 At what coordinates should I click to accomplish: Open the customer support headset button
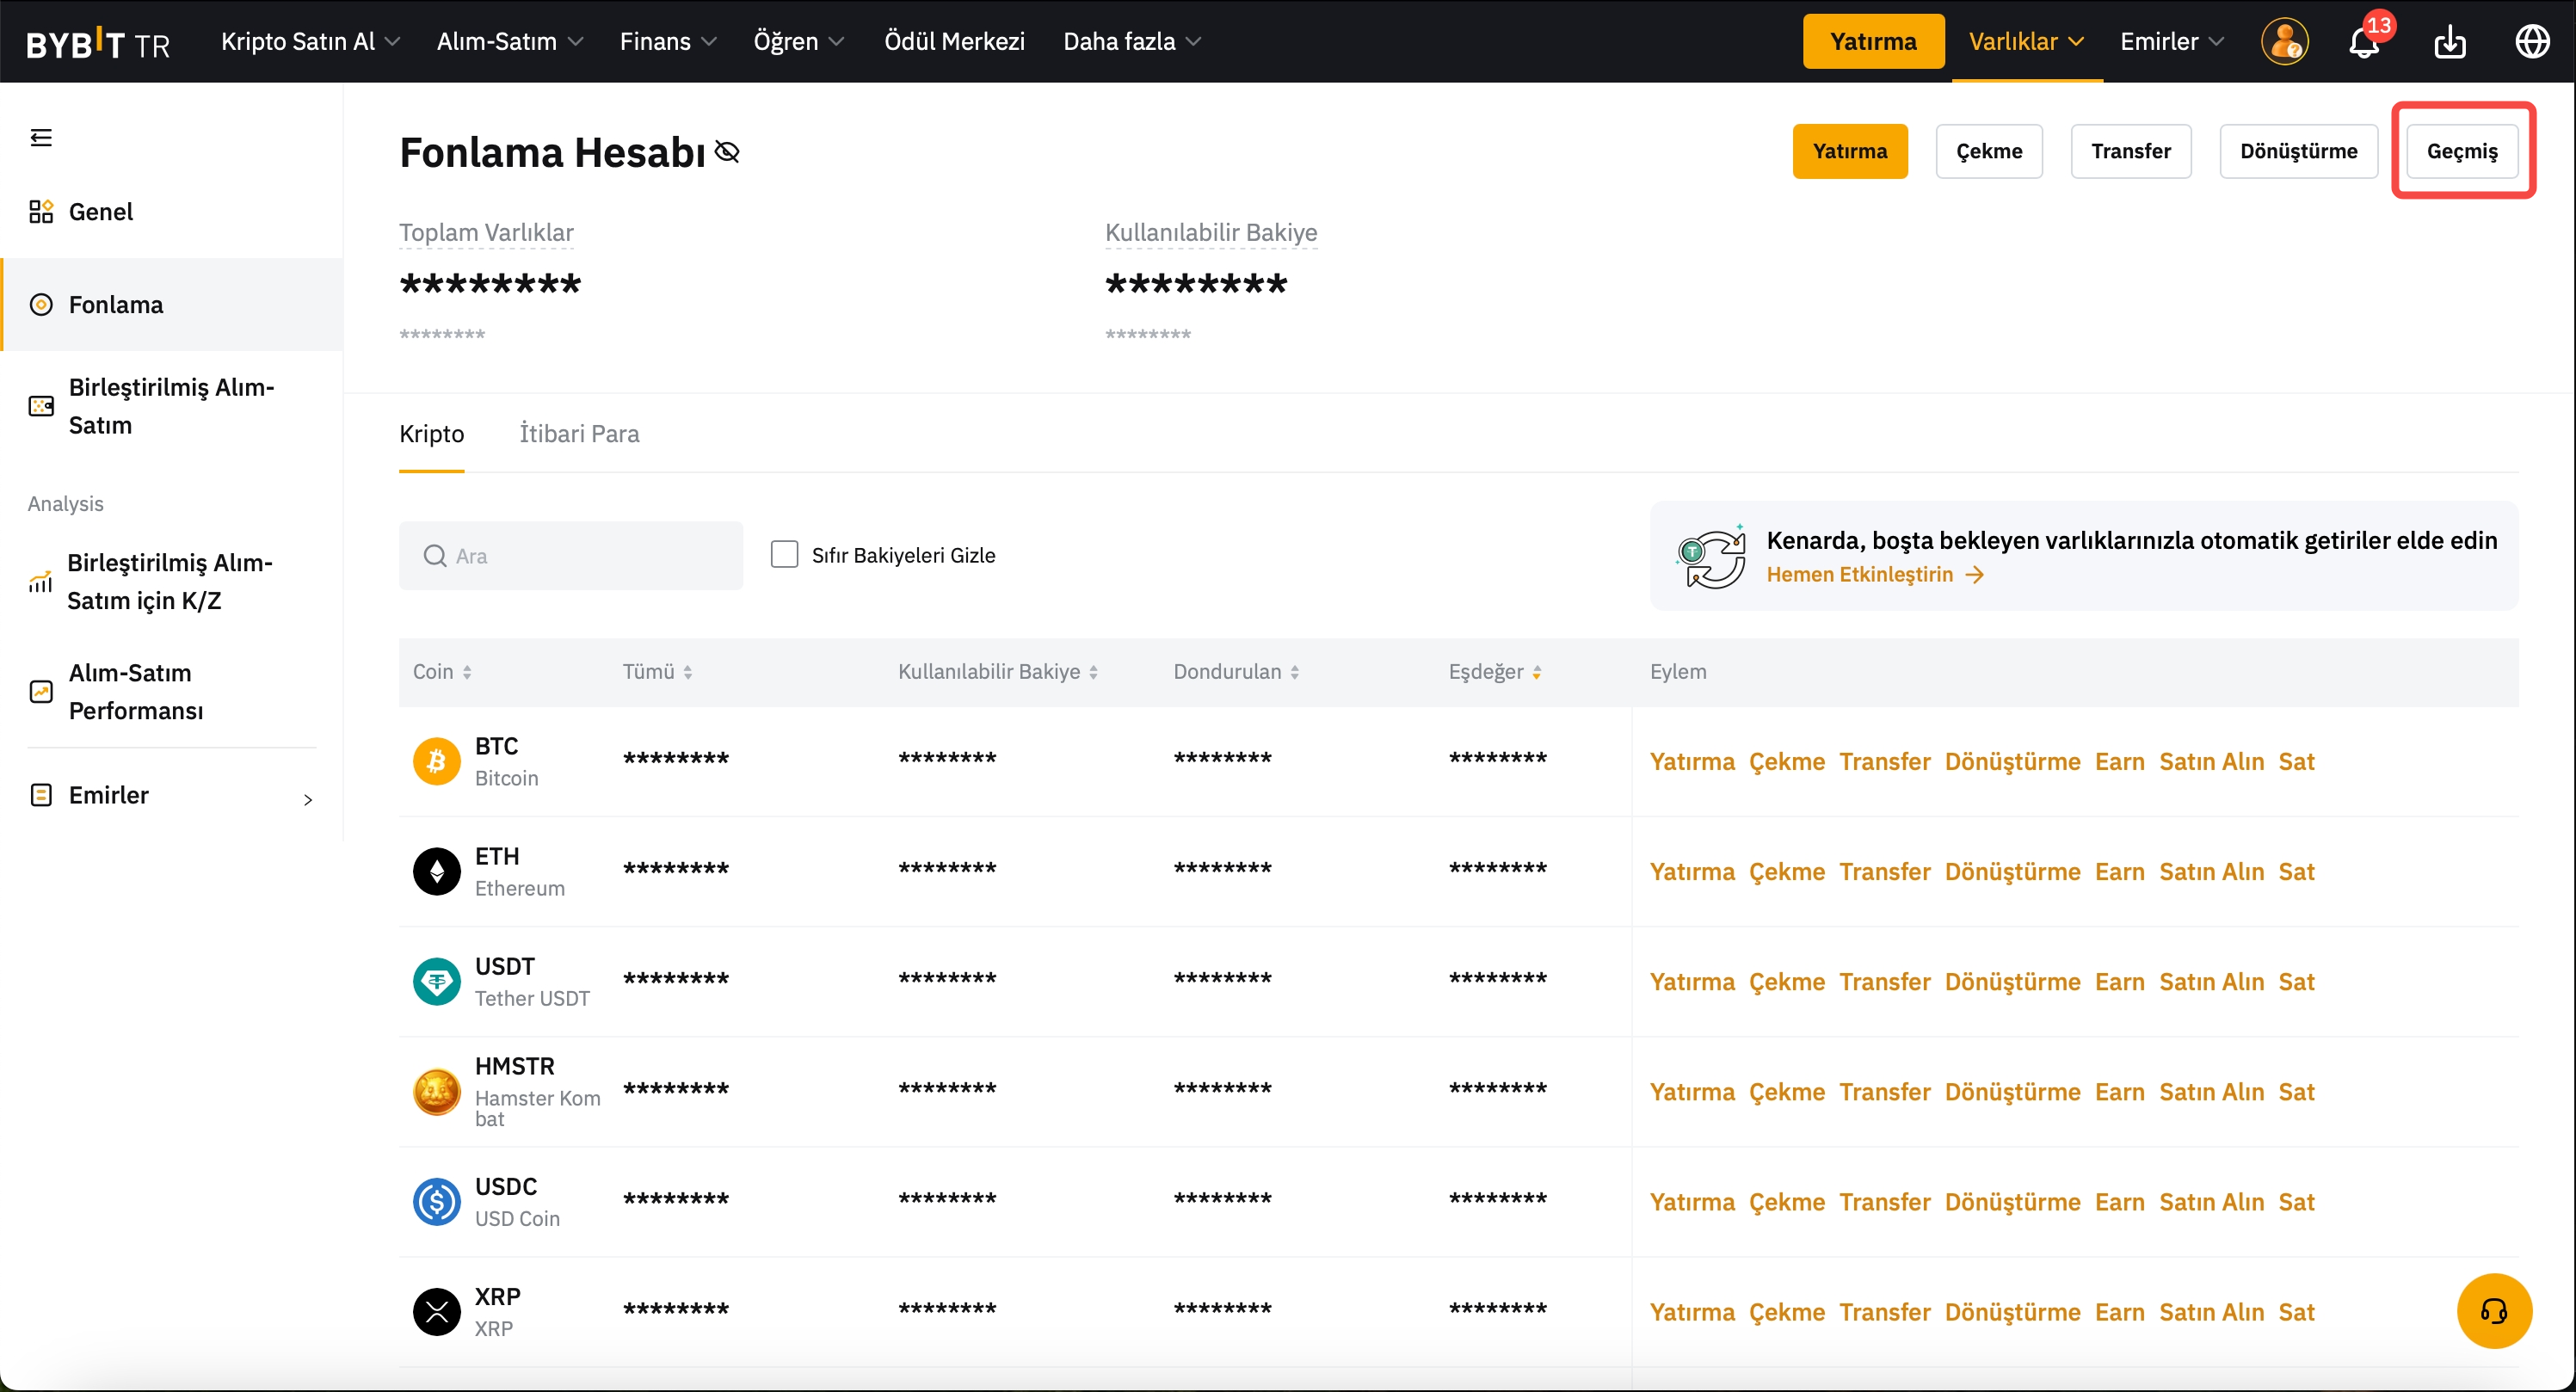(x=2493, y=1310)
